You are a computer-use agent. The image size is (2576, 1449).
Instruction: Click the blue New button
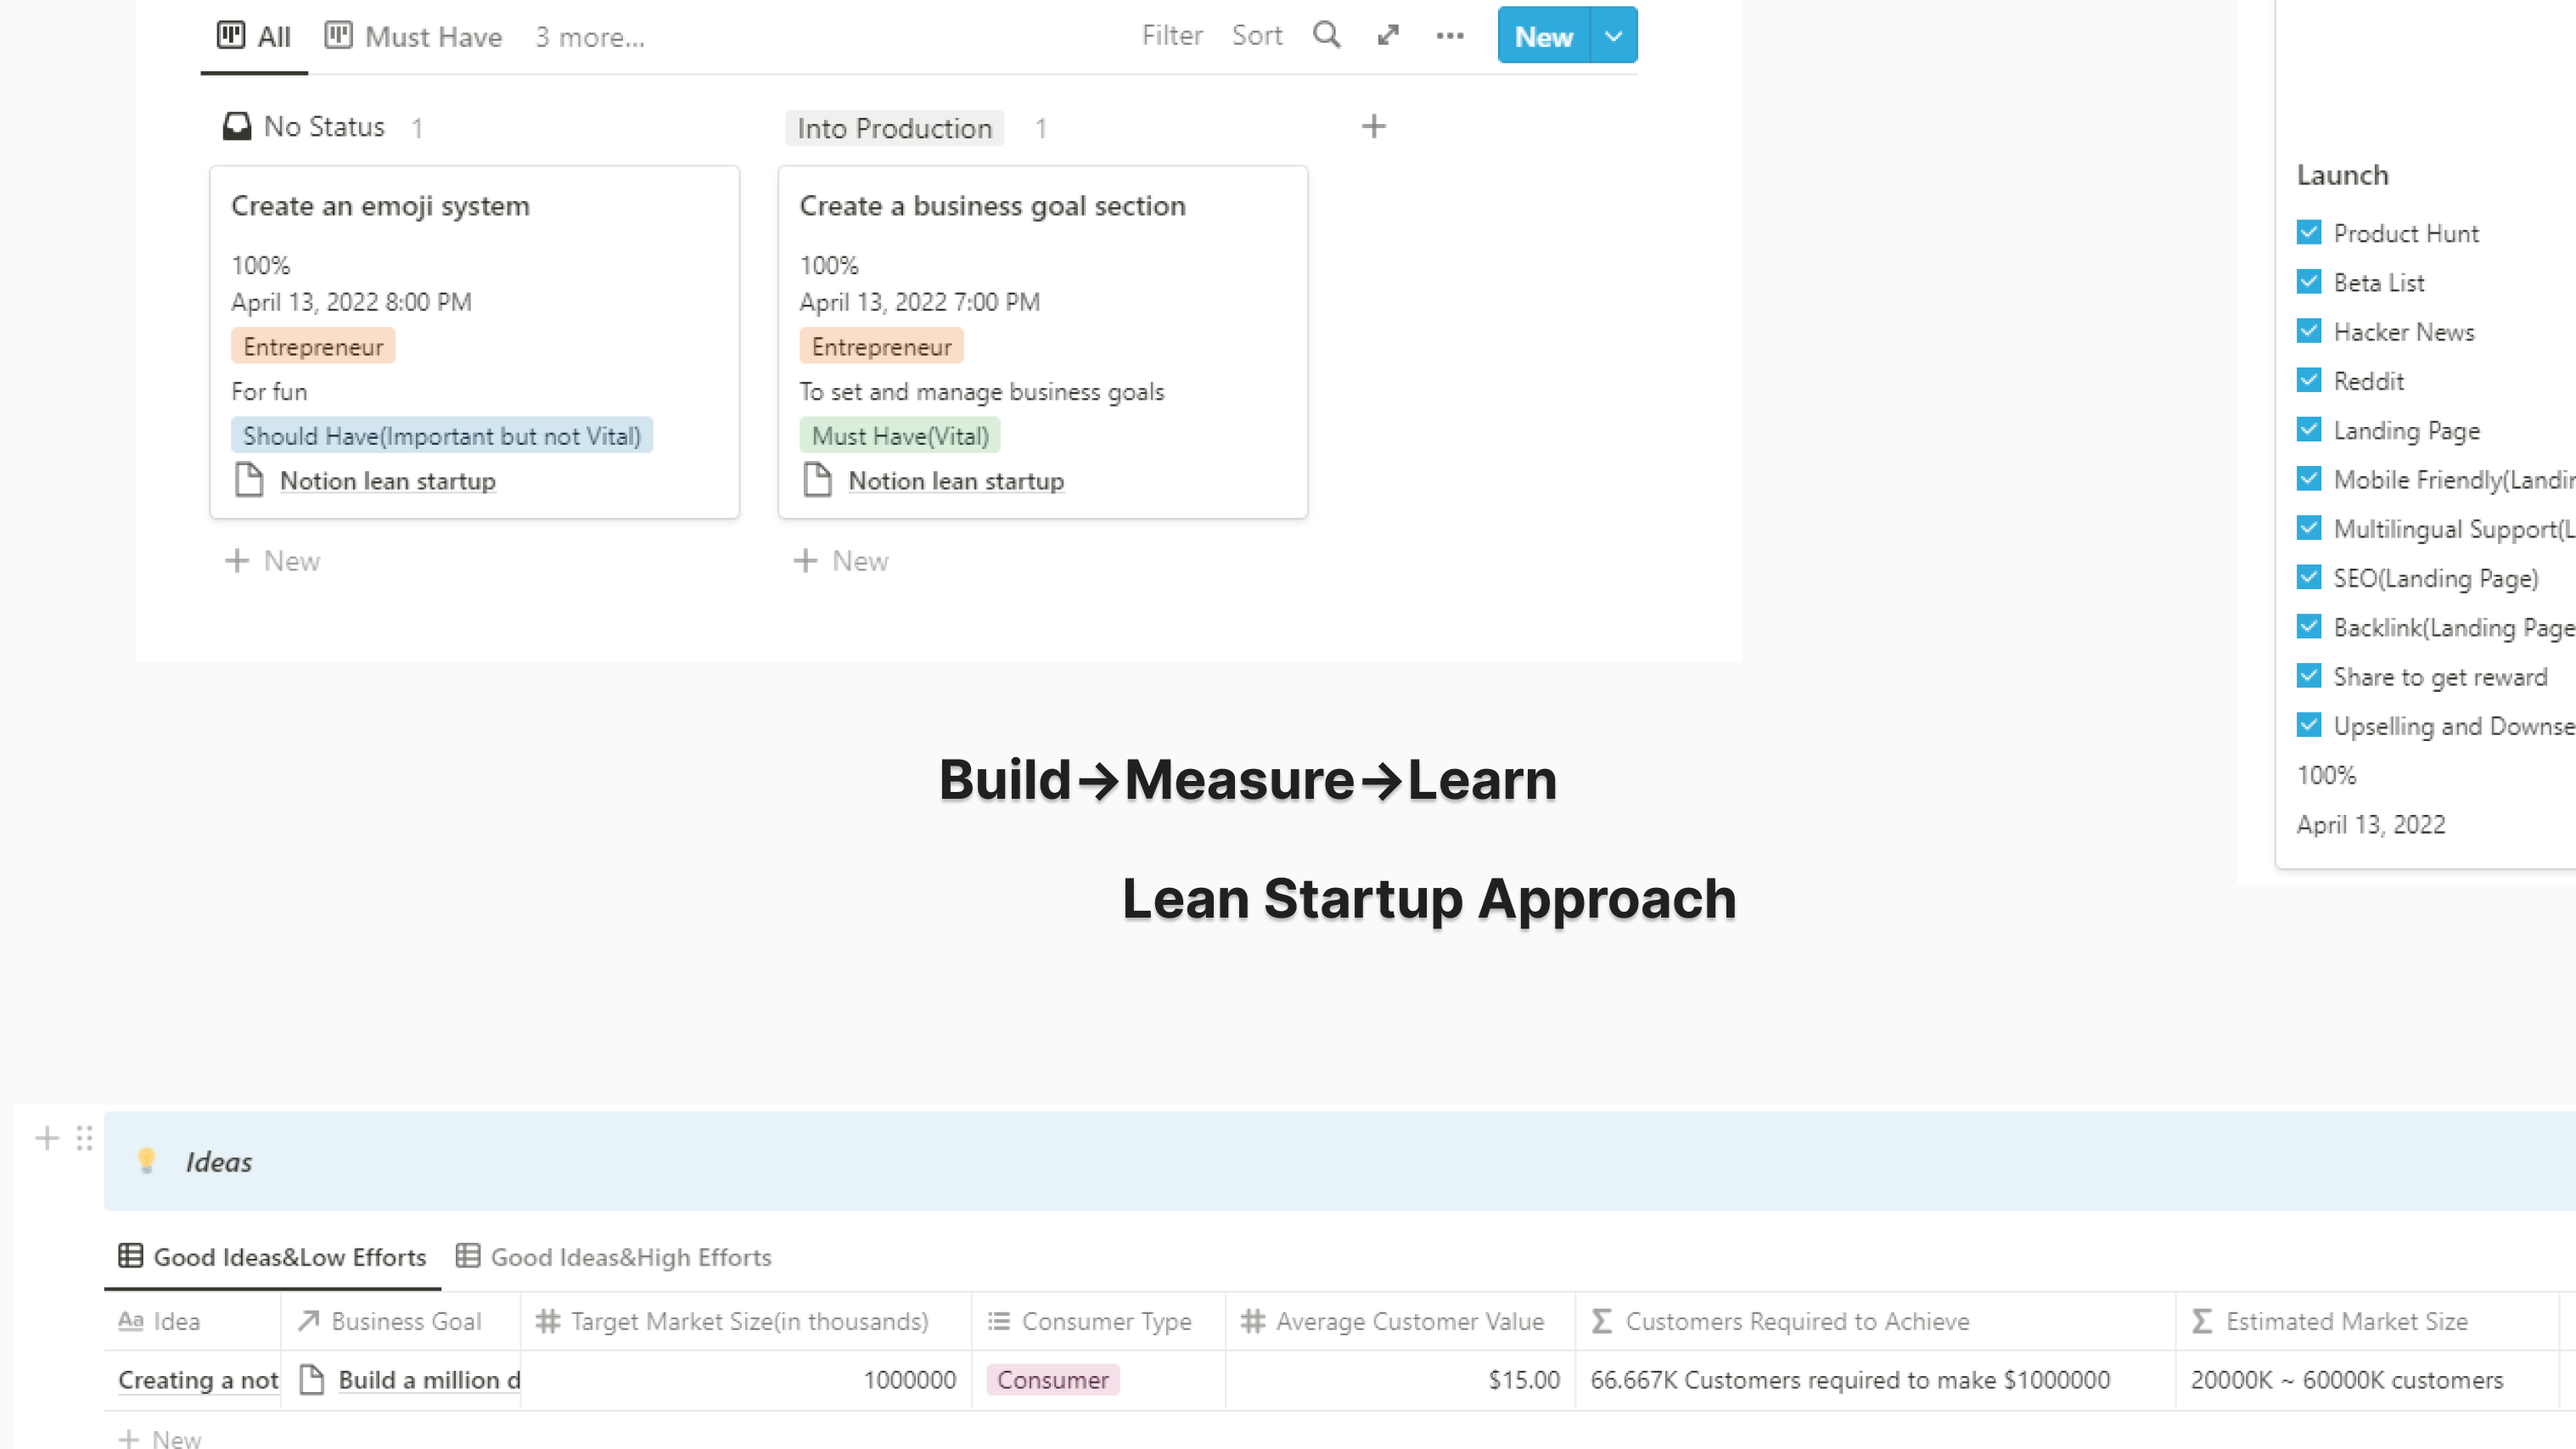pos(1543,36)
